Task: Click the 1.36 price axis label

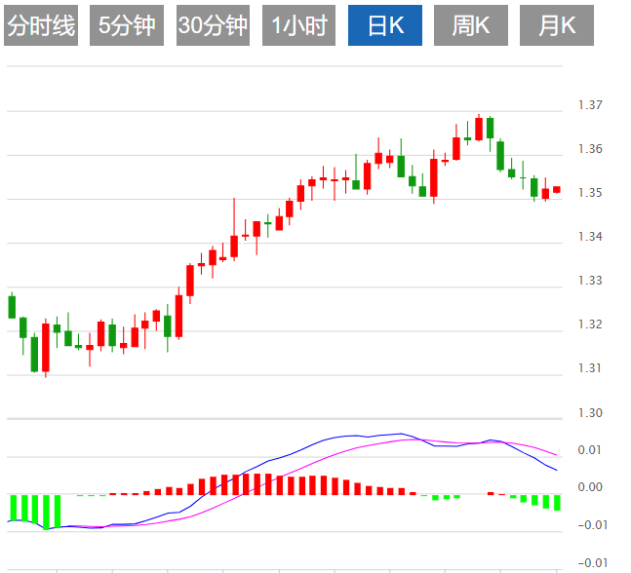Action: click(590, 149)
